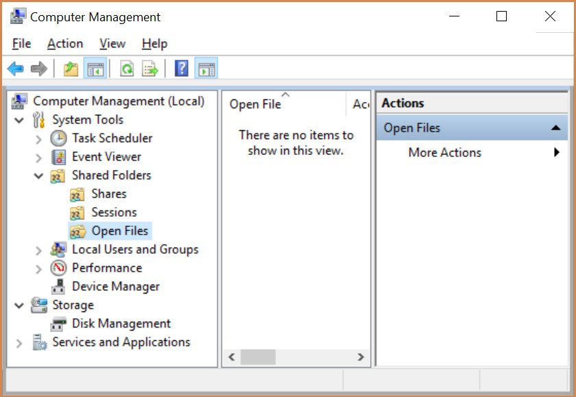Click the Disk Management icon
The image size is (576, 397).
[x=58, y=324]
